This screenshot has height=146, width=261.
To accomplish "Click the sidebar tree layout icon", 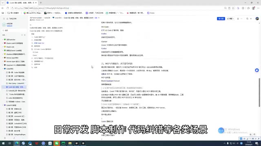I will tap(25, 35).
